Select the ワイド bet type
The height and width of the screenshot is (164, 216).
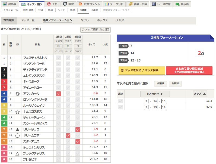[x=61, y=10]
